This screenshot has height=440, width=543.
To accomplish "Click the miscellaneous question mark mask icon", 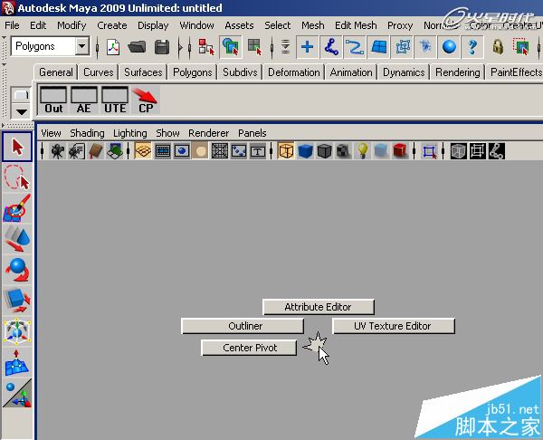I will (x=472, y=47).
